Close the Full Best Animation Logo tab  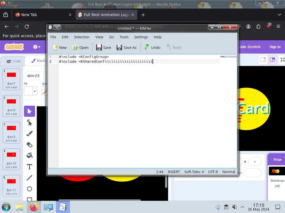pyautogui.click(x=133, y=15)
